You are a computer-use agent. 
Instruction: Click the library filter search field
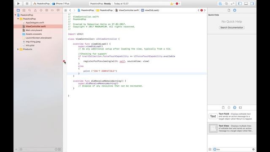pyautogui.click(x=234, y=149)
